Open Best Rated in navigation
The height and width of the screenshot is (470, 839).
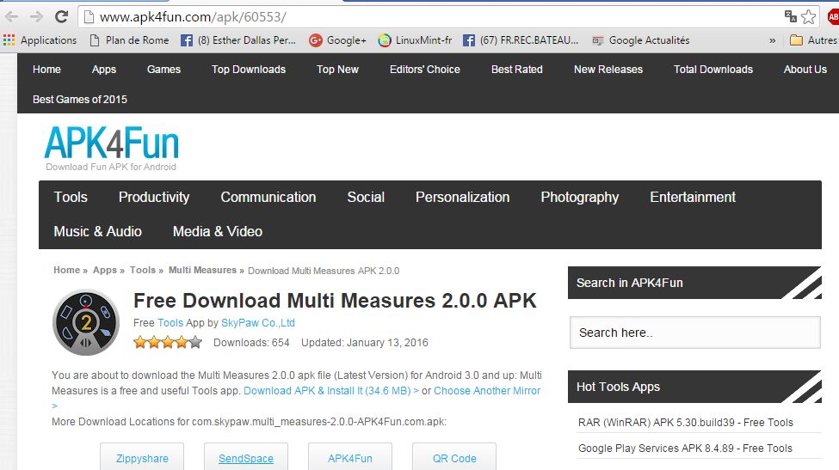pyautogui.click(x=517, y=70)
